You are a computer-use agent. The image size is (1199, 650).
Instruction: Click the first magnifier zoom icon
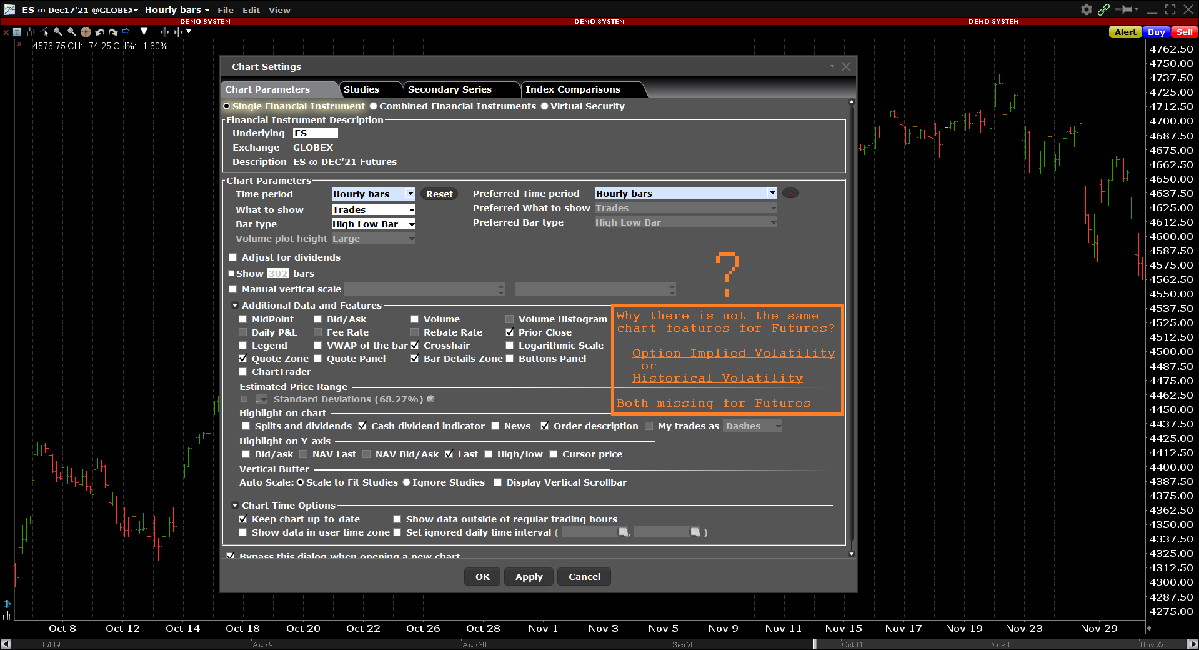pos(58,32)
